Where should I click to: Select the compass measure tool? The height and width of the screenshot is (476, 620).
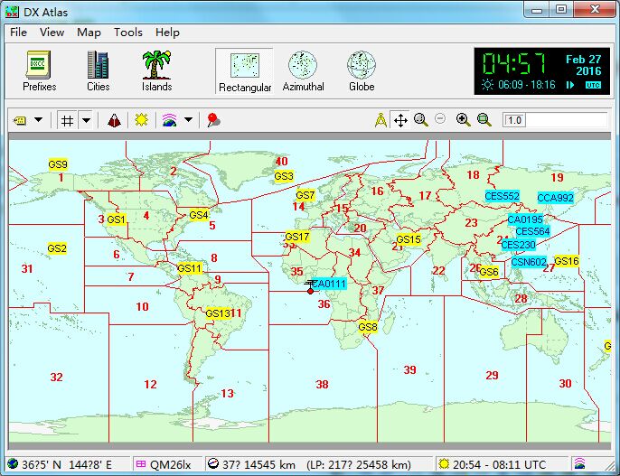click(380, 120)
